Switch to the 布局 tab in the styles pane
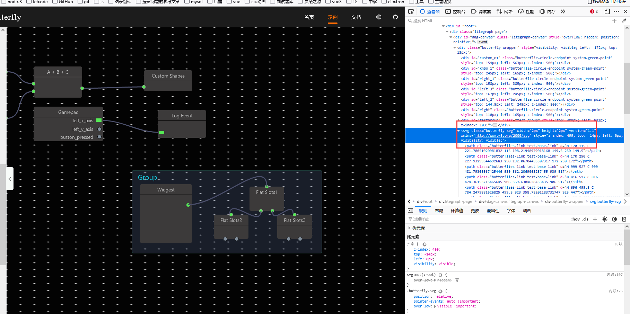The image size is (630, 314). coord(439,210)
